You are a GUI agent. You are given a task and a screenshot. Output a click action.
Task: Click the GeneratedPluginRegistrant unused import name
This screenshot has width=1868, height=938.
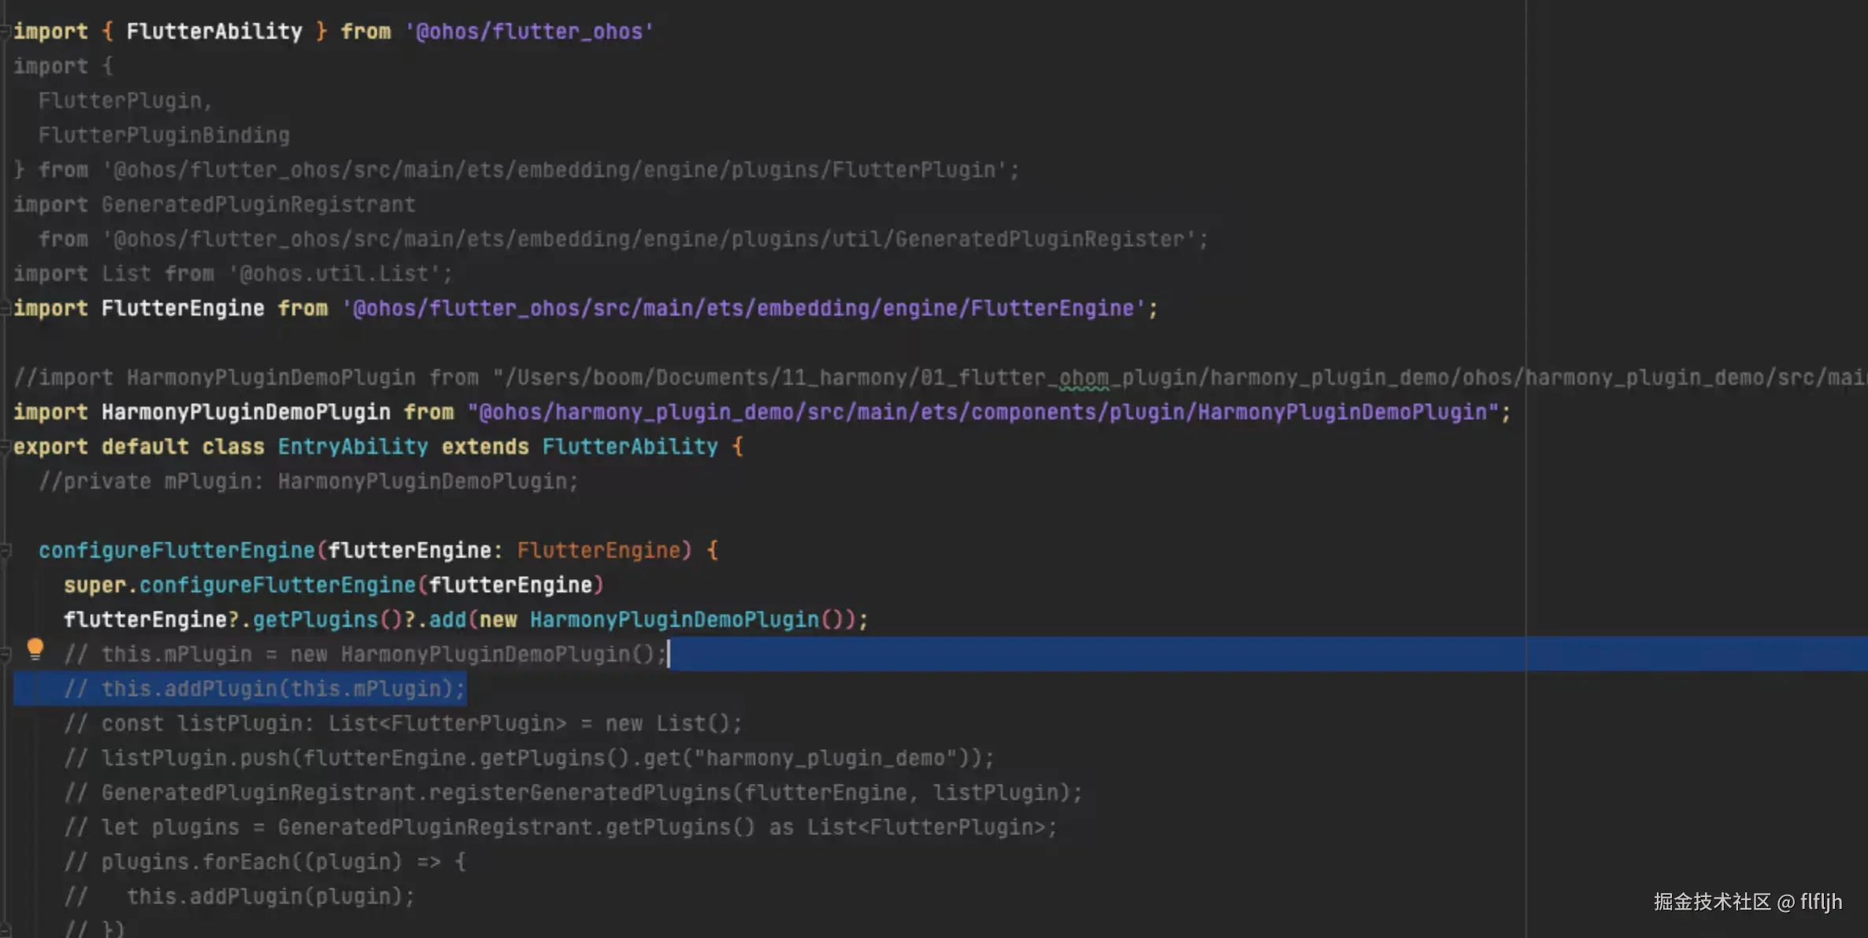258,205
